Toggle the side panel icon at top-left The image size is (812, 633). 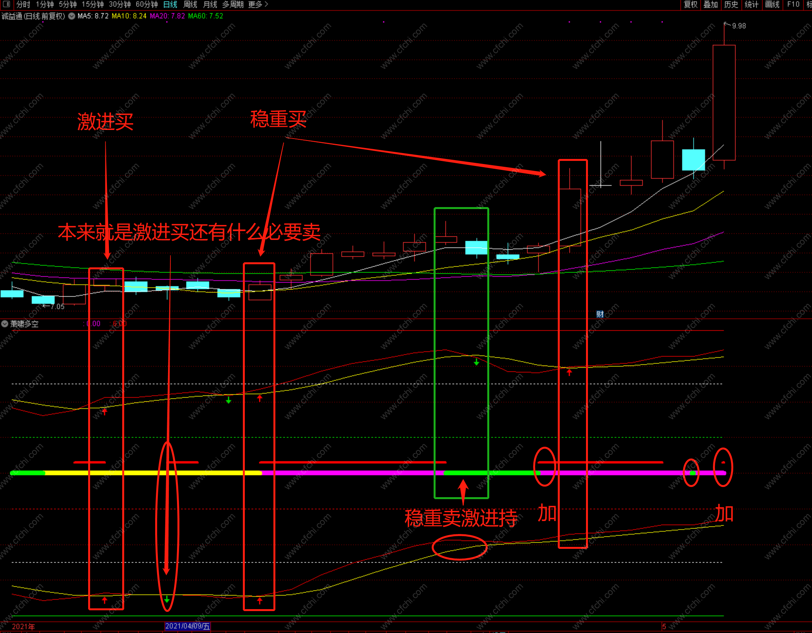6,4
